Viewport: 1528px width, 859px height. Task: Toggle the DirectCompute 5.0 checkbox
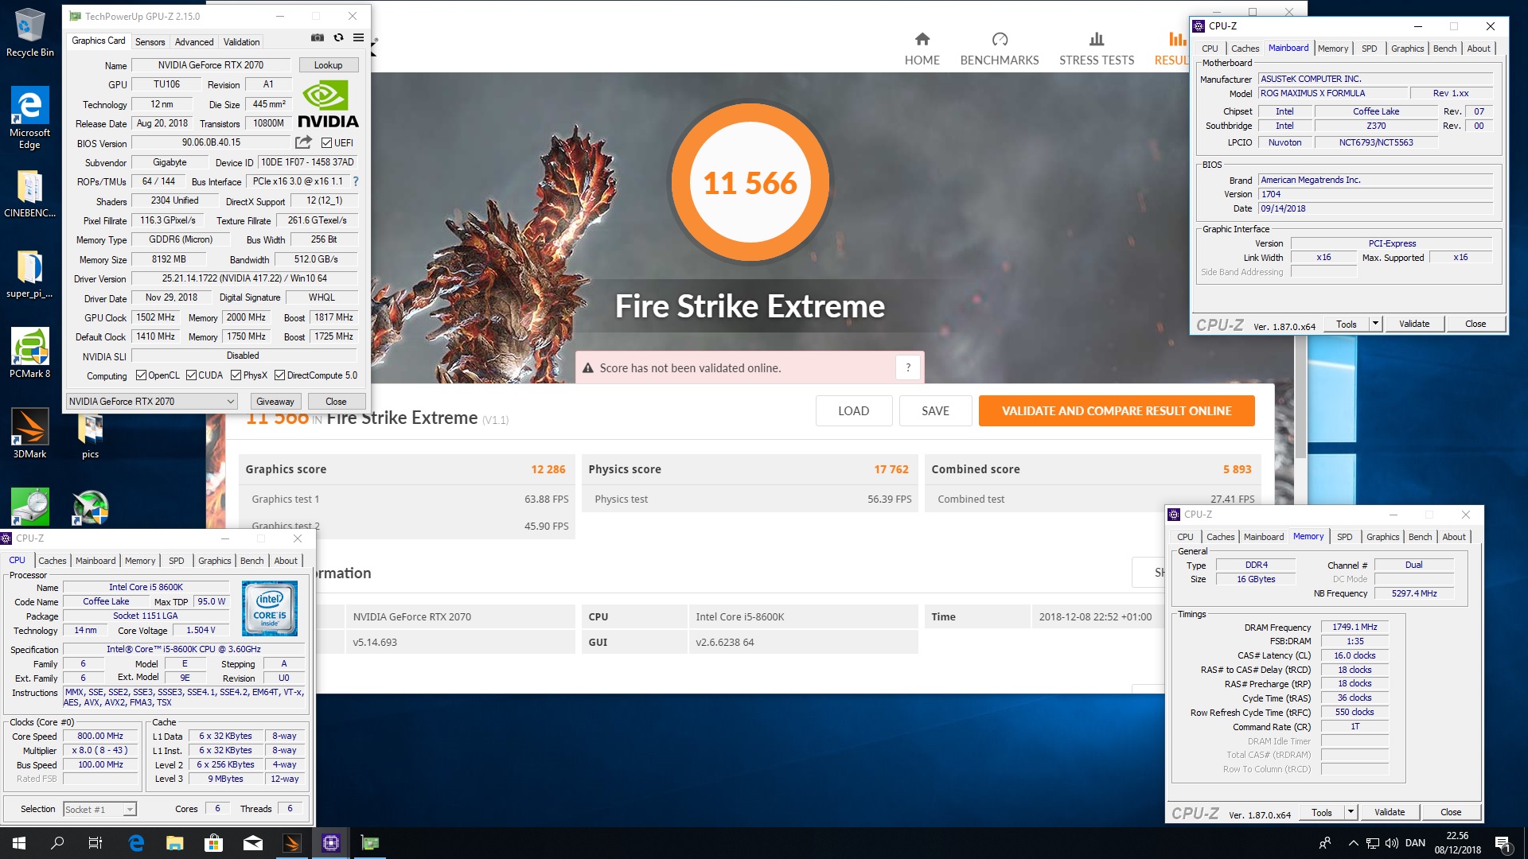coord(279,375)
